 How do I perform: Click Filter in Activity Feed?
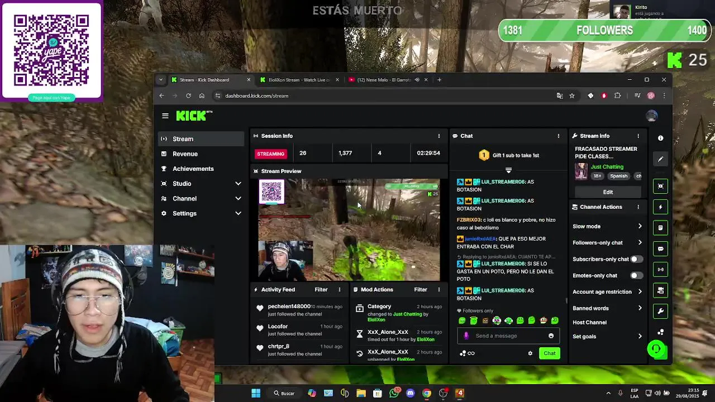[x=321, y=289]
